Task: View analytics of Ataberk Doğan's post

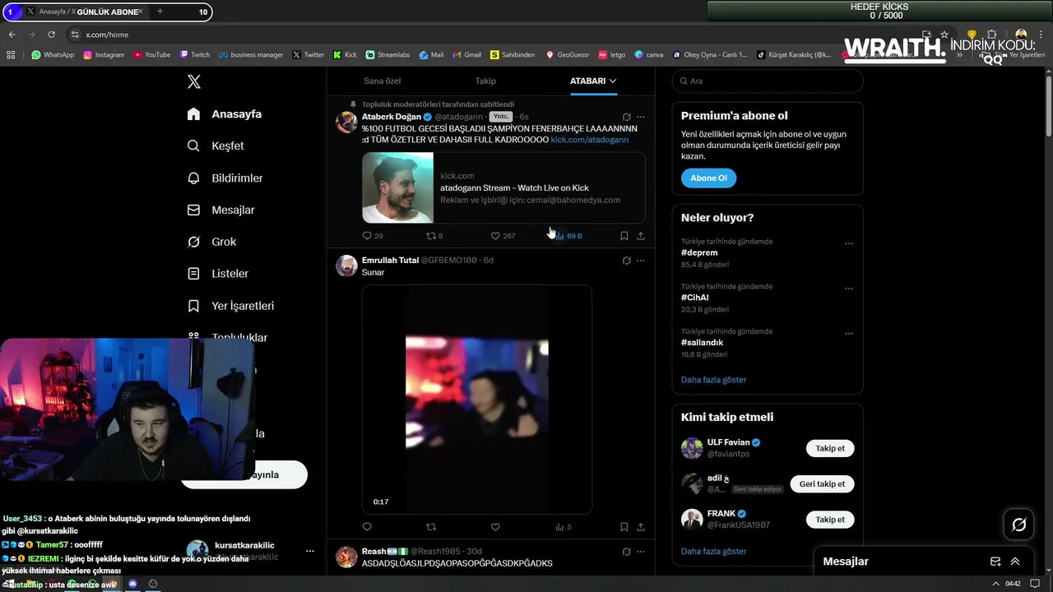Action: pos(568,235)
